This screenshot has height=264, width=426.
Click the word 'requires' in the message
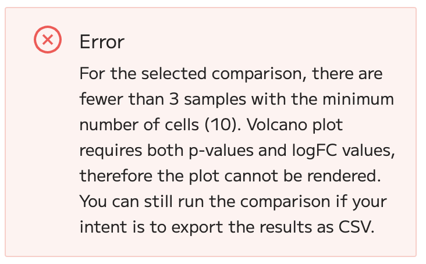click(x=111, y=151)
